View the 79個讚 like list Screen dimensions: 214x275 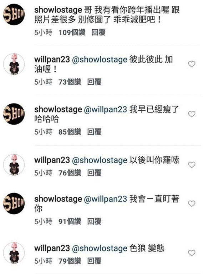click(x=70, y=261)
